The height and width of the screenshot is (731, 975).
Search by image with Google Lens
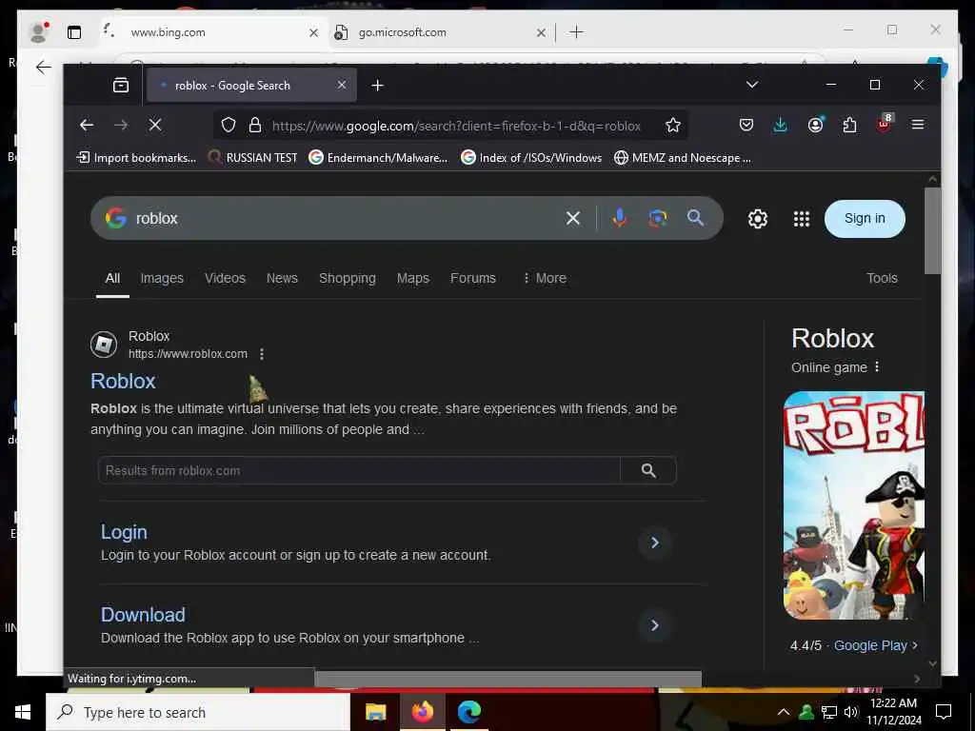click(x=657, y=218)
